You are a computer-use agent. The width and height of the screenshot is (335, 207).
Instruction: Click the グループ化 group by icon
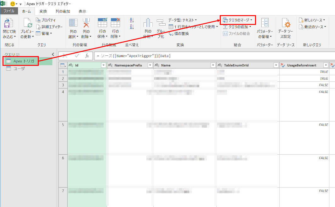[161, 23]
